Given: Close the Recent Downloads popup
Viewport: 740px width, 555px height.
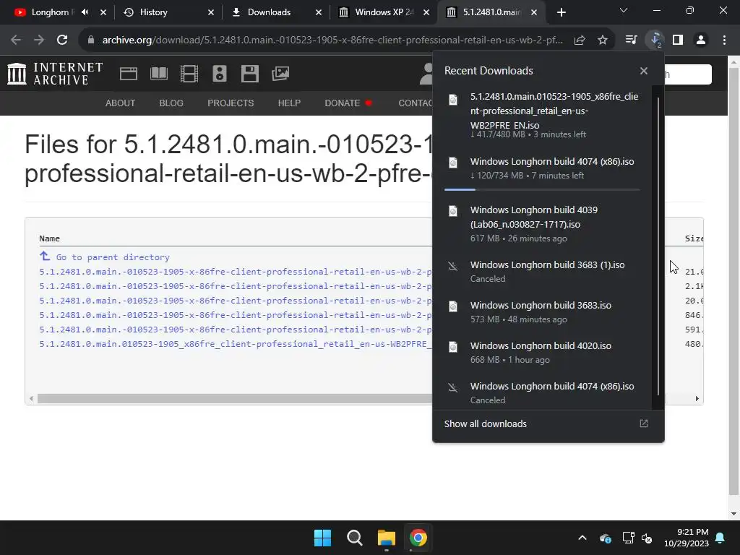Looking at the screenshot, I should 644,71.
